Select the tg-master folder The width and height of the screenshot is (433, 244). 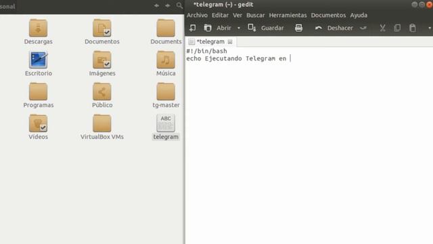pos(166,95)
